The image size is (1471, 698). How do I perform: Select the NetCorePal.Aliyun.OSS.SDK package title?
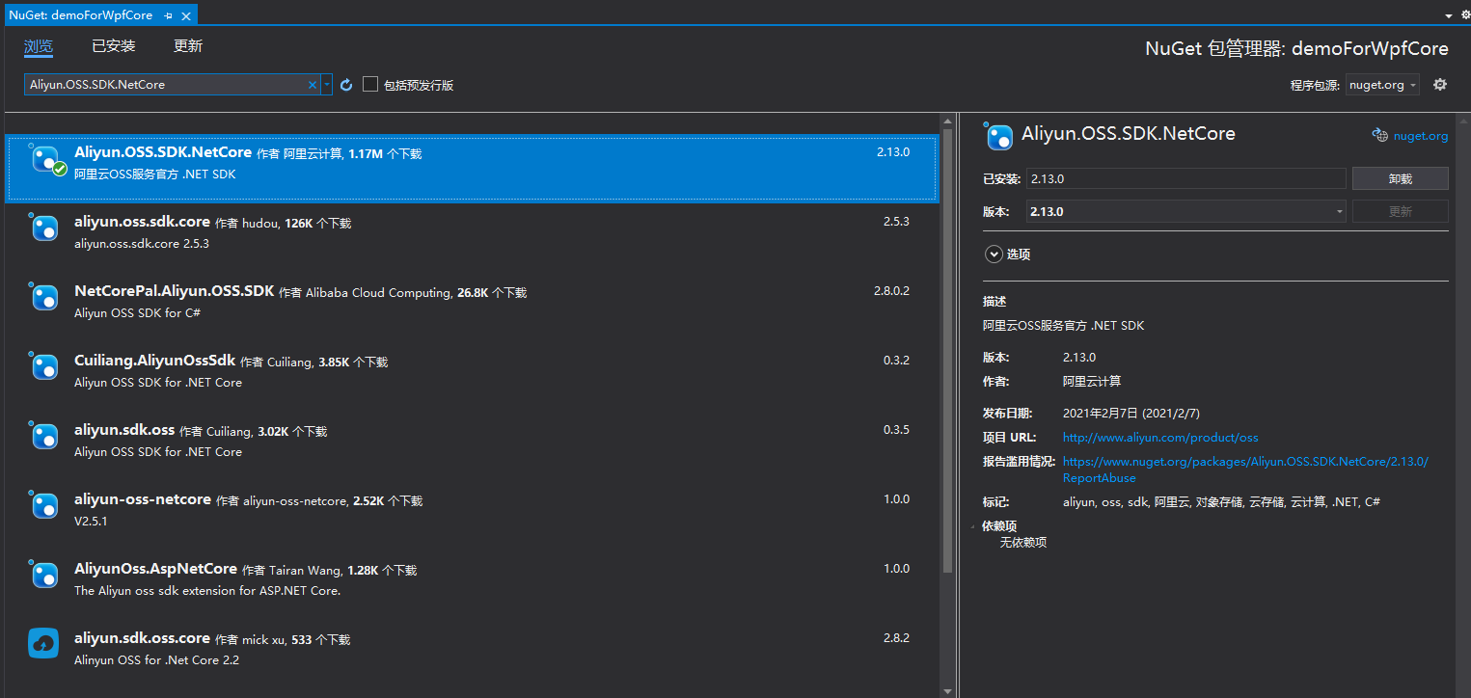(174, 291)
